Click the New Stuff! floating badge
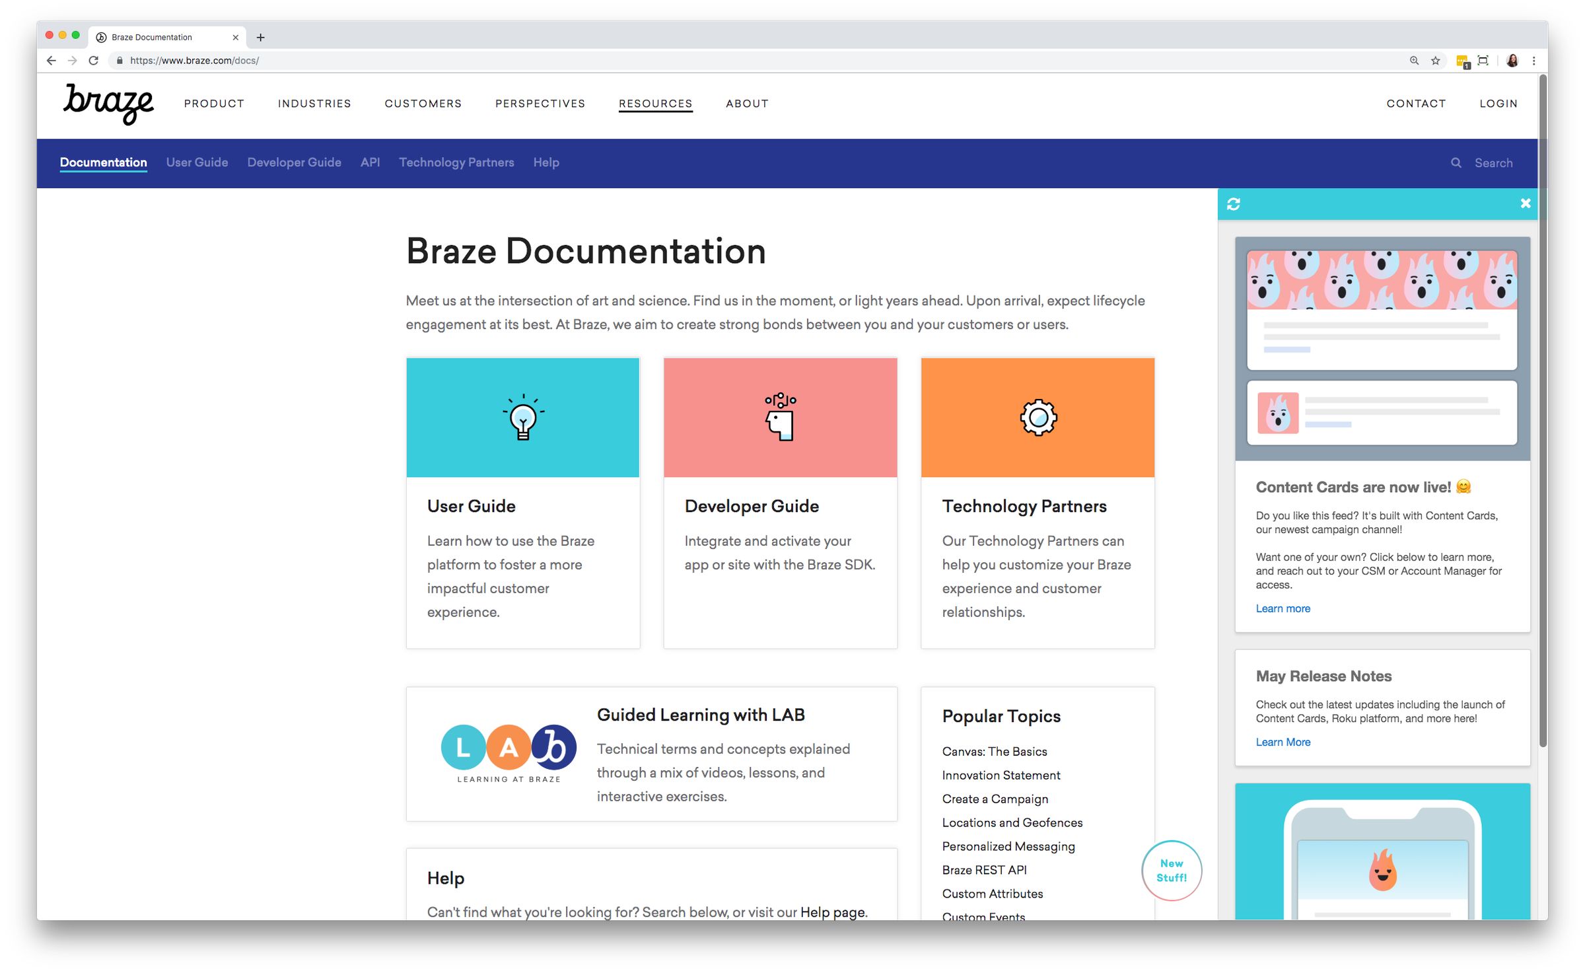Image resolution: width=1585 pixels, height=973 pixels. click(x=1172, y=870)
